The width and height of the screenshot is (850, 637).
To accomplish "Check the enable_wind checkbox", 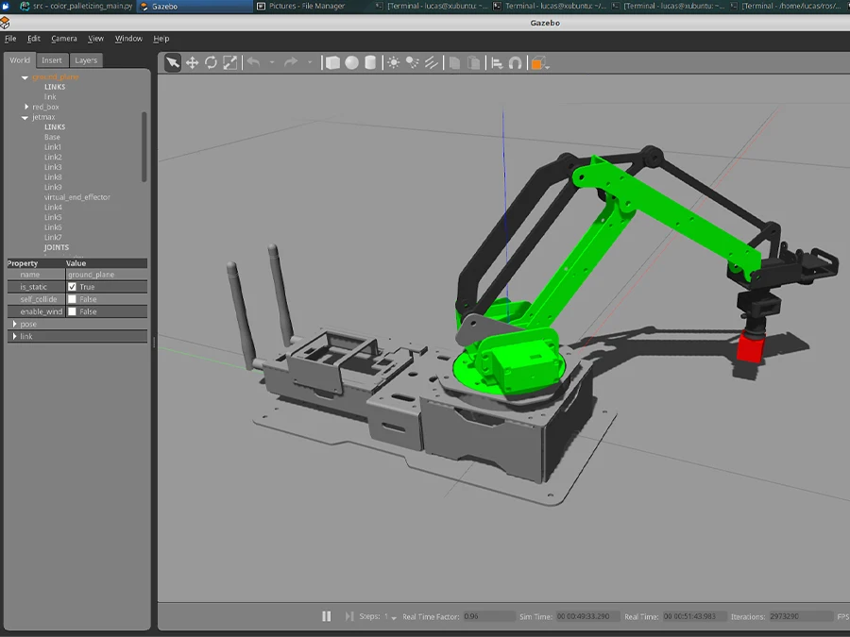I will click(72, 311).
